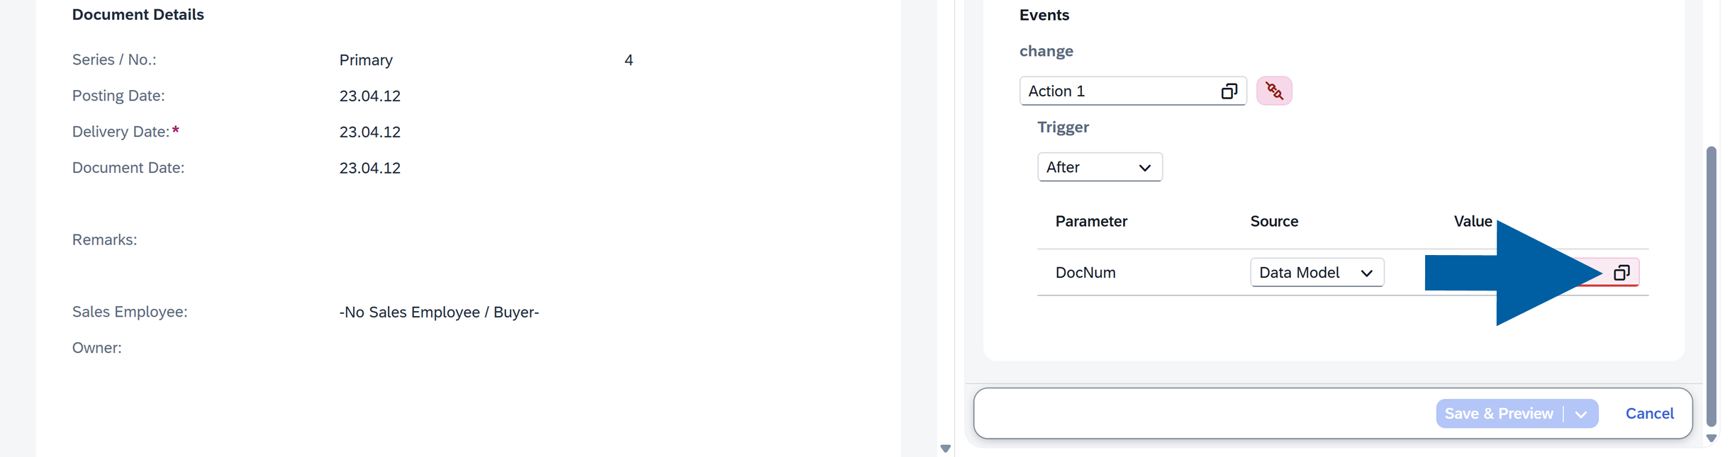Screen dimensions: 1730x457
Task: Click the down scroll arrow below the document panel
Action: (945, 448)
